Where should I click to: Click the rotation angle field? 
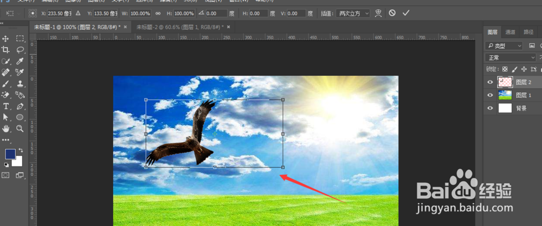tap(217, 14)
